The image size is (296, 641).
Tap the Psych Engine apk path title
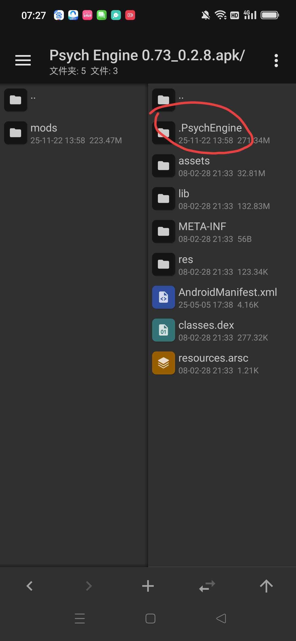tap(147, 55)
